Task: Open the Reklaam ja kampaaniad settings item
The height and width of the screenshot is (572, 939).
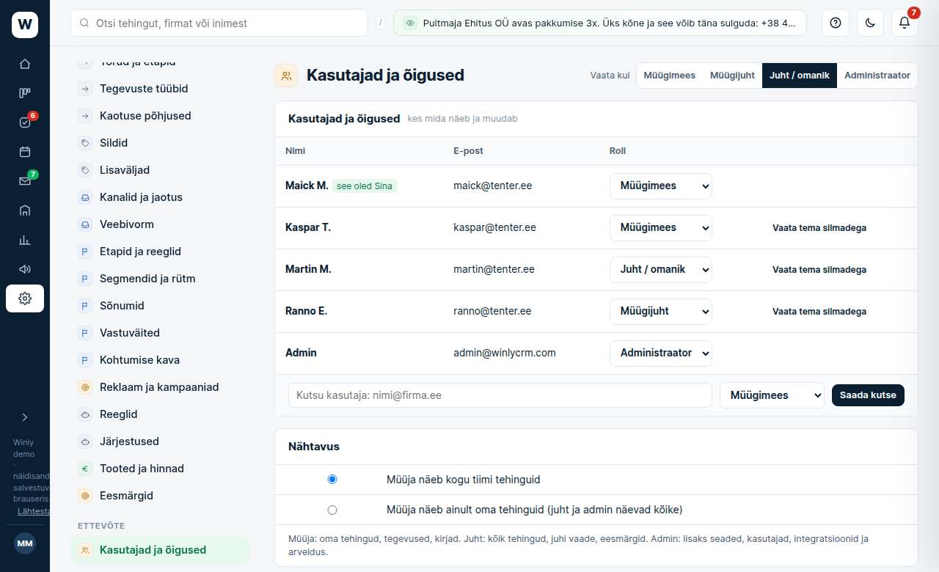Action: tap(160, 387)
